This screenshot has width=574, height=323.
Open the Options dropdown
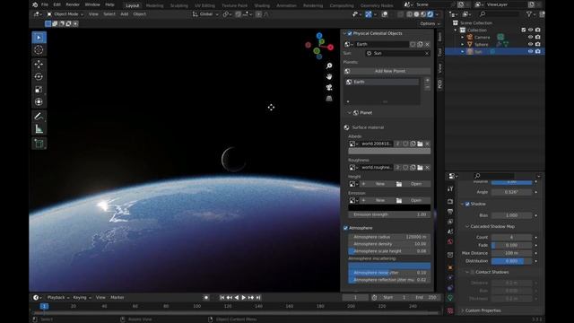pyautogui.click(x=430, y=23)
